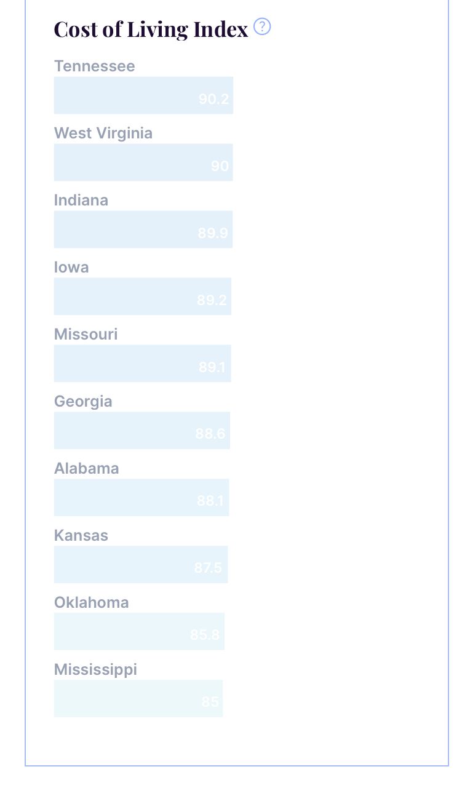Select the Alabama cost bar

click(141, 498)
